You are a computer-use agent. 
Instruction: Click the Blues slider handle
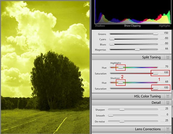(x=112, y=44)
